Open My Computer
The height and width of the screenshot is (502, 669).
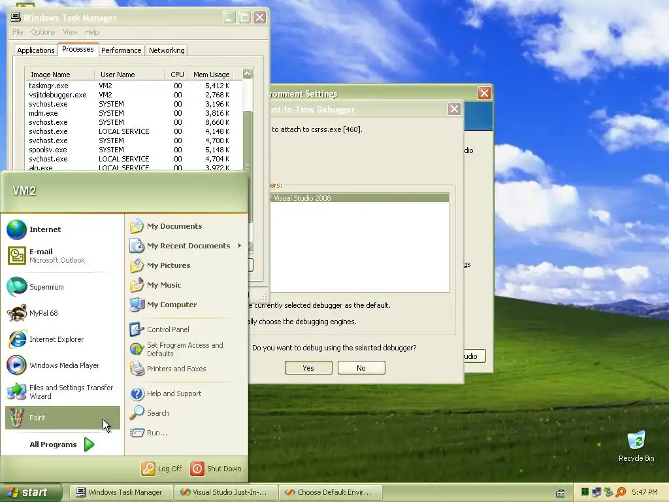click(186, 305)
